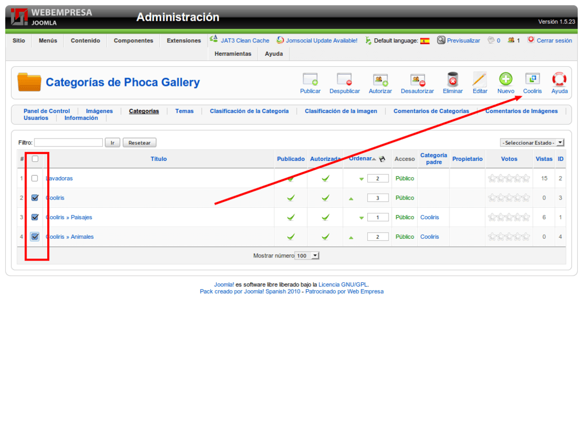Open the Ayuda menu in menu bar

click(273, 54)
